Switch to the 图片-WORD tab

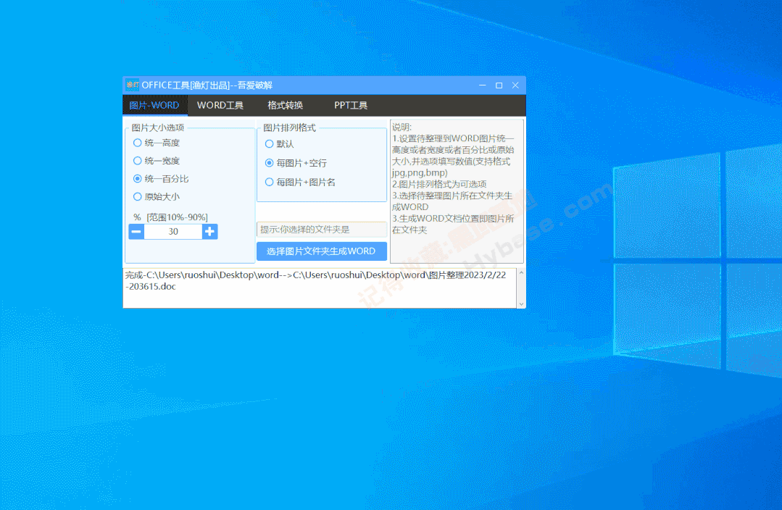(x=154, y=106)
